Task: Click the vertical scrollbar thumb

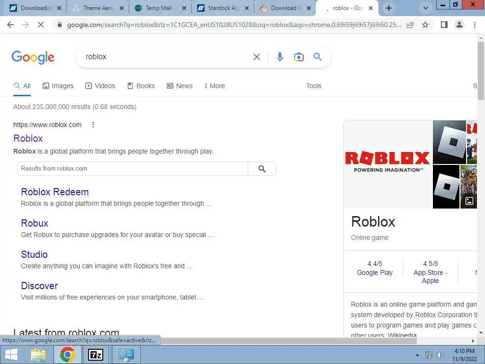Action: coord(481,71)
